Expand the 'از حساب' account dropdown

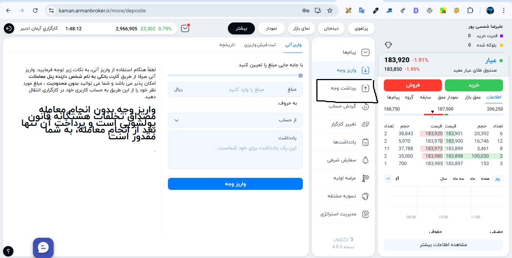coord(235,120)
